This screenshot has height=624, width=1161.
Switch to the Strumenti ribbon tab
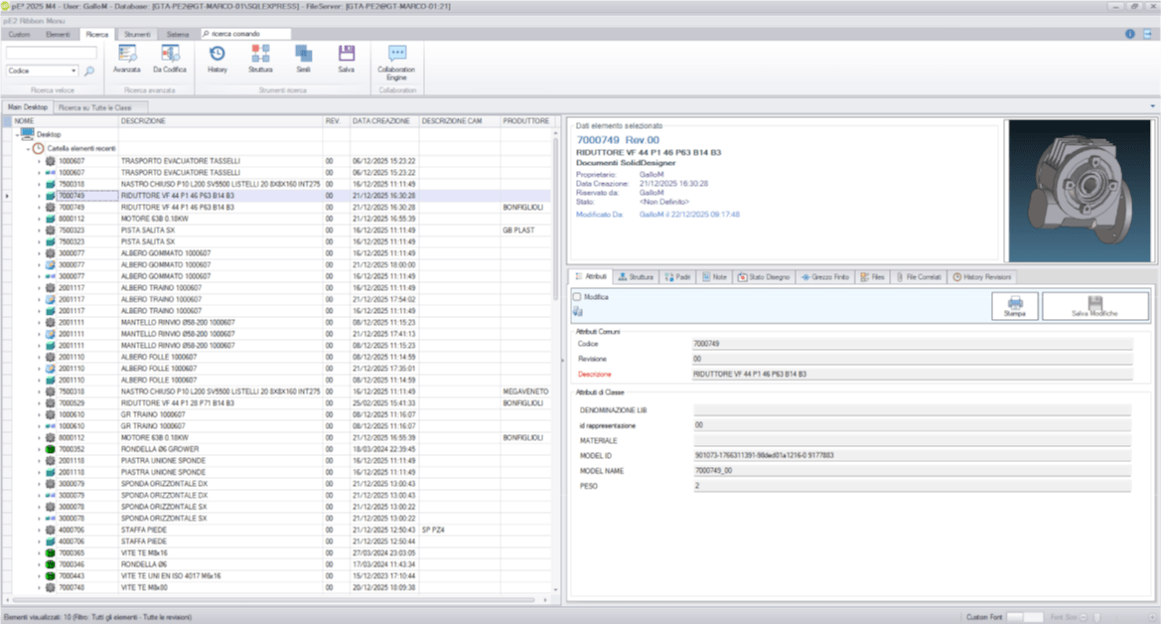(138, 34)
